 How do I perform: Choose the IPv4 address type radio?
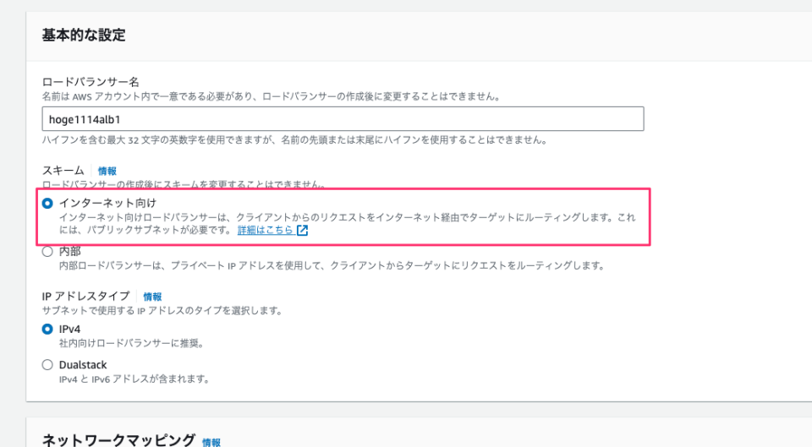(x=47, y=329)
